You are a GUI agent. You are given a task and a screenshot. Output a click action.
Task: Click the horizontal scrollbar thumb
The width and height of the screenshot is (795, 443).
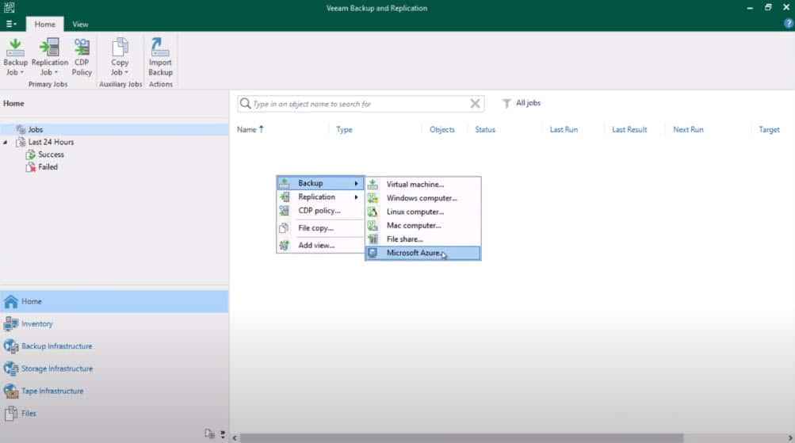click(x=461, y=437)
